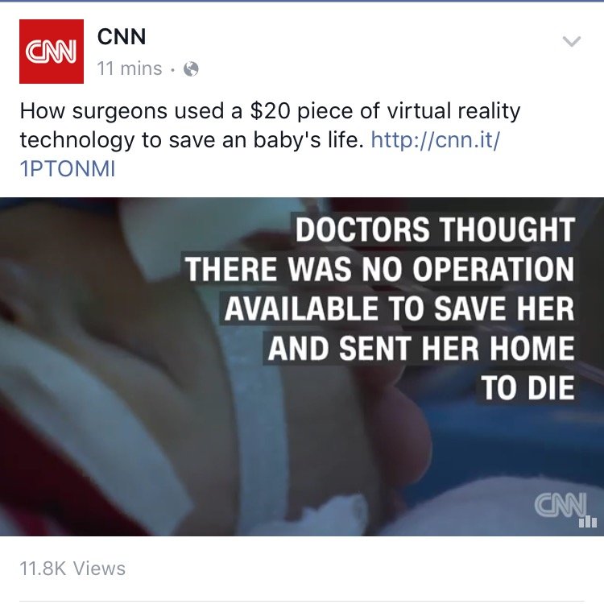
Task: Tap the CNN watermark in video corner
Action: pyautogui.click(x=561, y=505)
